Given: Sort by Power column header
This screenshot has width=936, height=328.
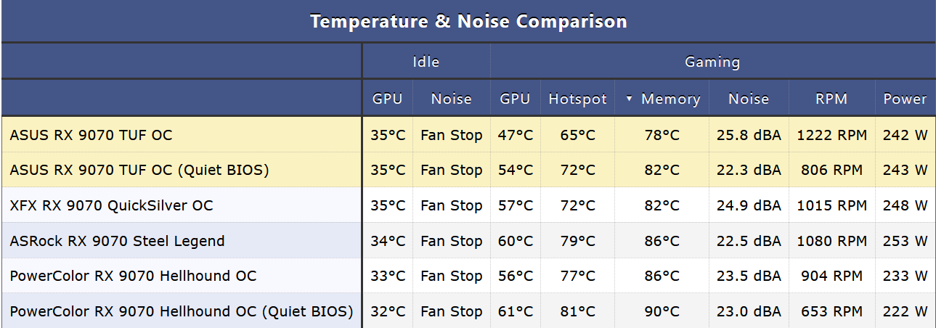Looking at the screenshot, I should click(905, 99).
